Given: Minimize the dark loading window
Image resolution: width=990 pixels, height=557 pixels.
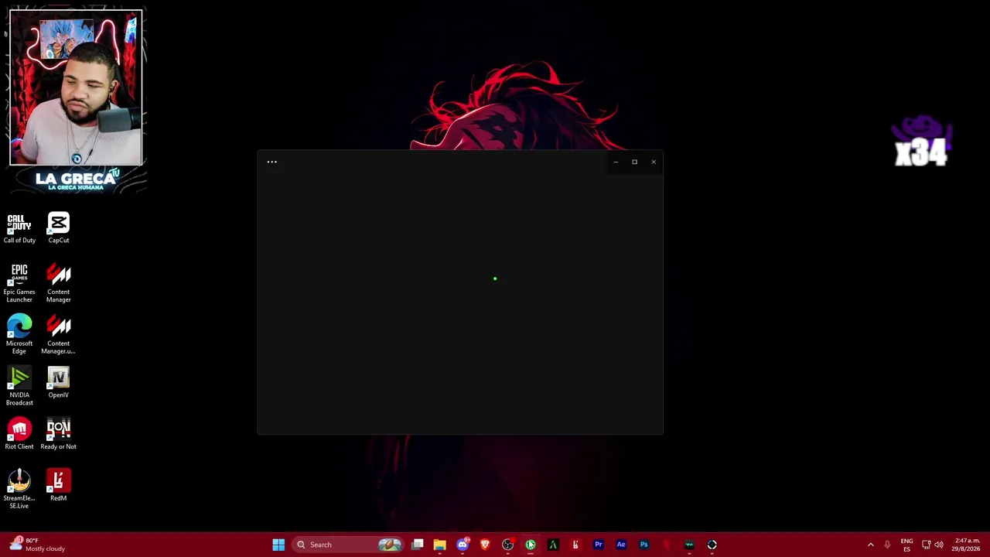Looking at the screenshot, I should [x=616, y=162].
